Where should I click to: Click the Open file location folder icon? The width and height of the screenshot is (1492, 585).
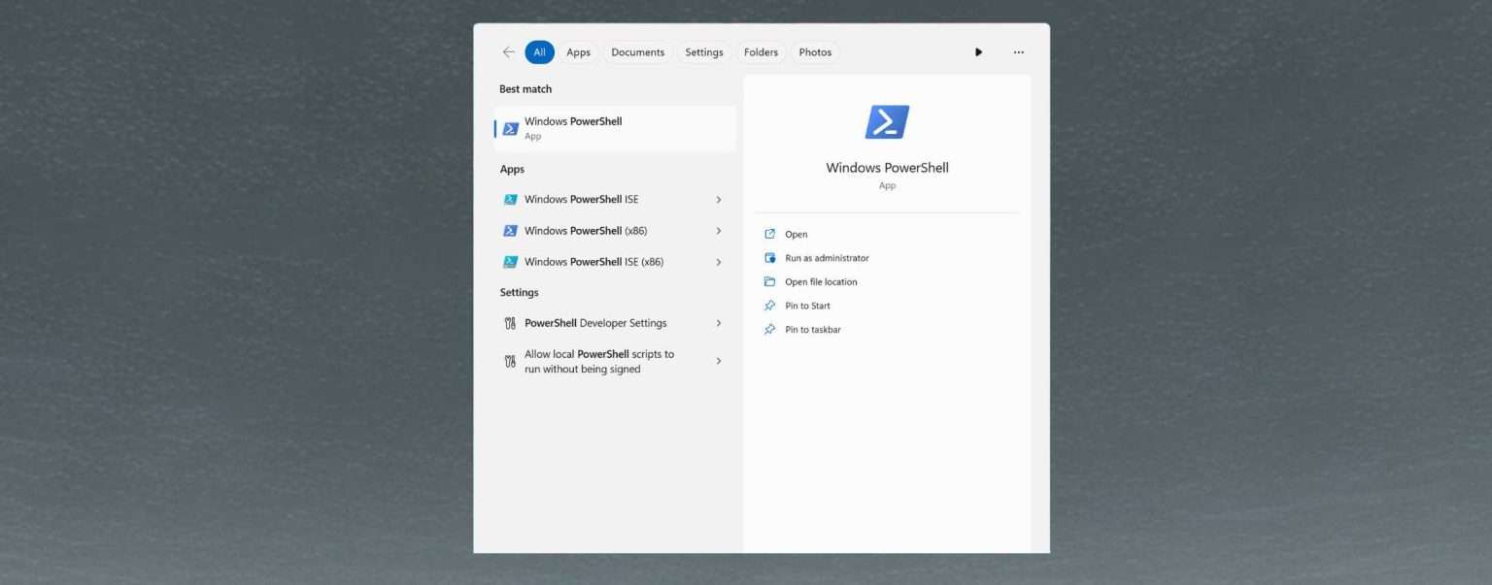pos(770,282)
